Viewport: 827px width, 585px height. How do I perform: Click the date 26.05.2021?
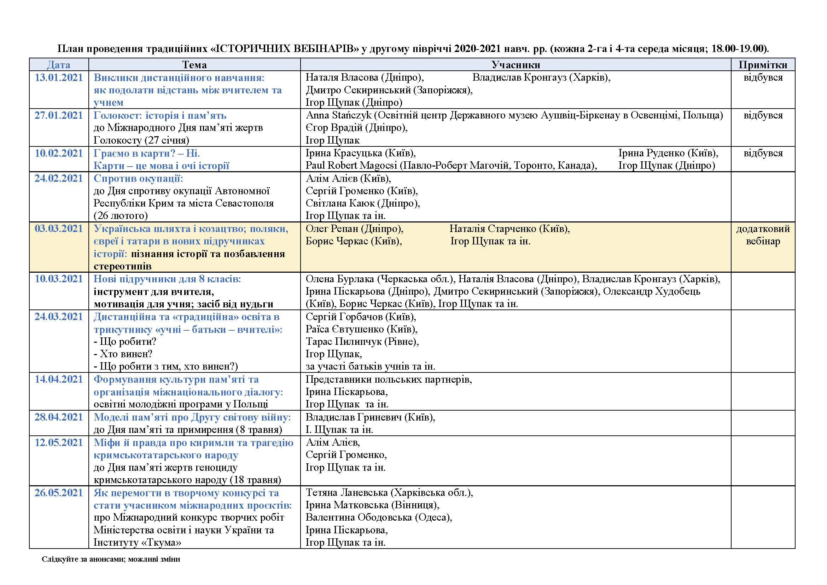coord(59,493)
